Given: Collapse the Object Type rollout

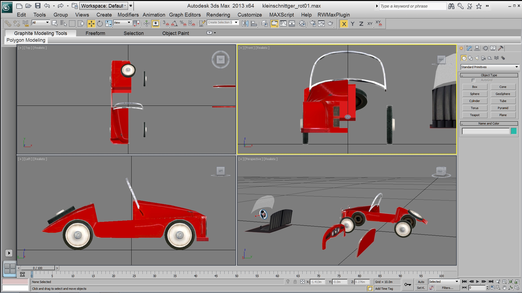Looking at the screenshot, I should point(489,75).
